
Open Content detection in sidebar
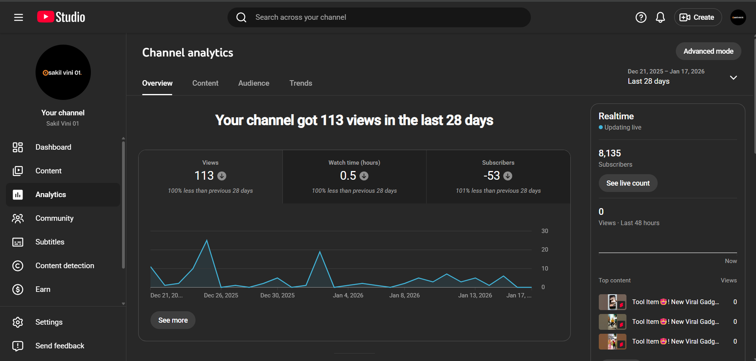(65, 266)
